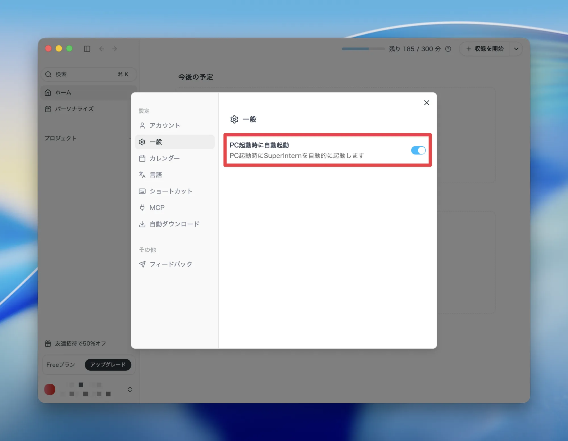568x441 pixels.
Task: Open パーソナライズ in the main sidebar
Action: (89, 109)
